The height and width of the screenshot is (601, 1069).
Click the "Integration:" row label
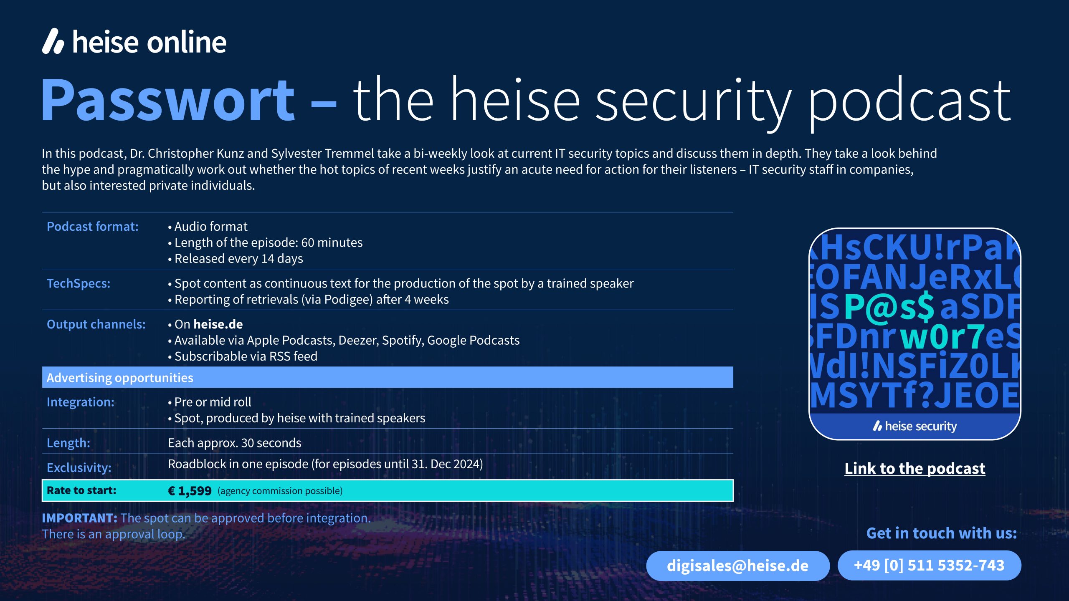[80, 402]
